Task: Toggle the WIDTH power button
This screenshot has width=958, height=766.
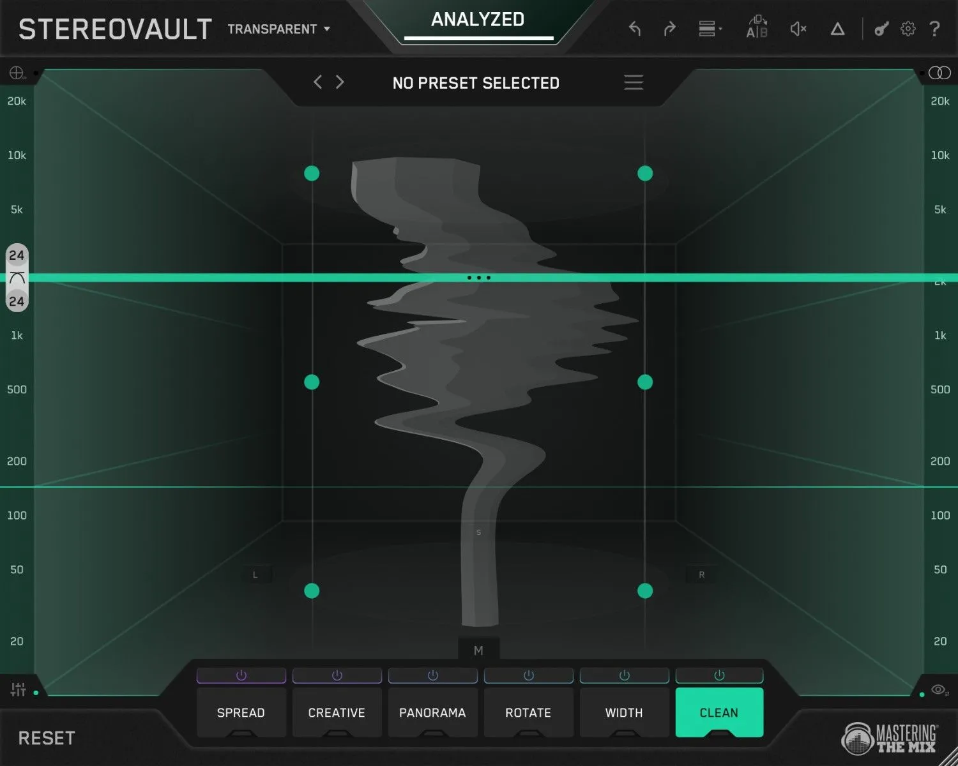Action: tap(625, 675)
